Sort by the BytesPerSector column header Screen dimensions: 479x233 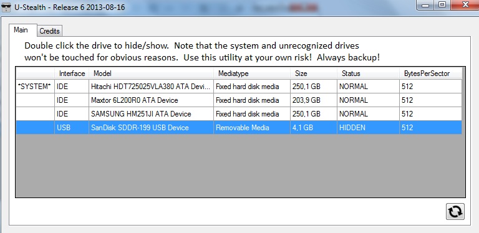[431, 73]
